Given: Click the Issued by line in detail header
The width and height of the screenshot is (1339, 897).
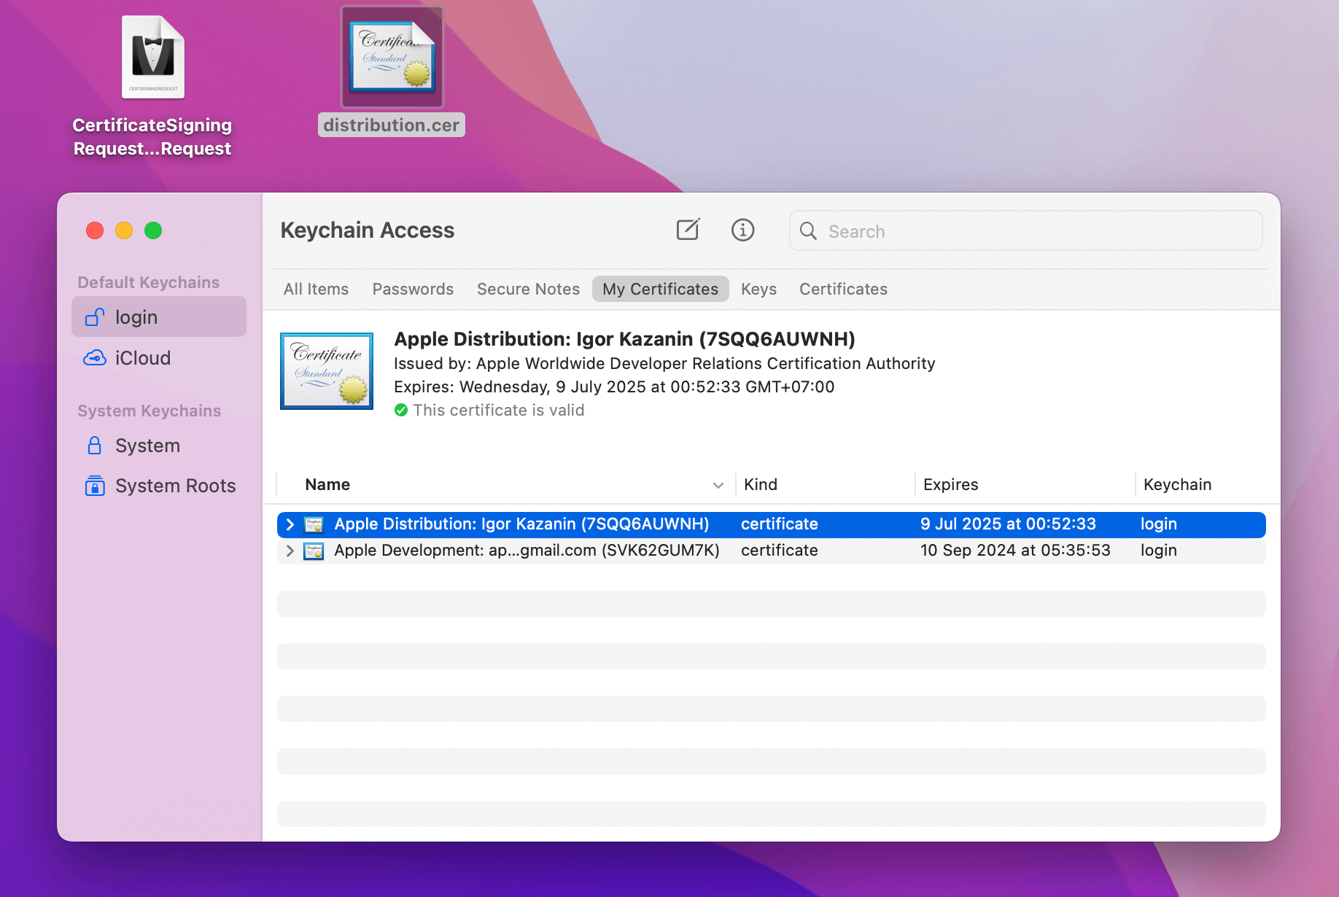Looking at the screenshot, I should 664,363.
